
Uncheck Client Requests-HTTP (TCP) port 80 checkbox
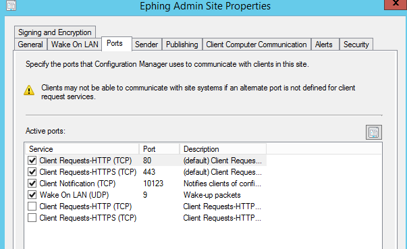pyautogui.click(x=32, y=161)
